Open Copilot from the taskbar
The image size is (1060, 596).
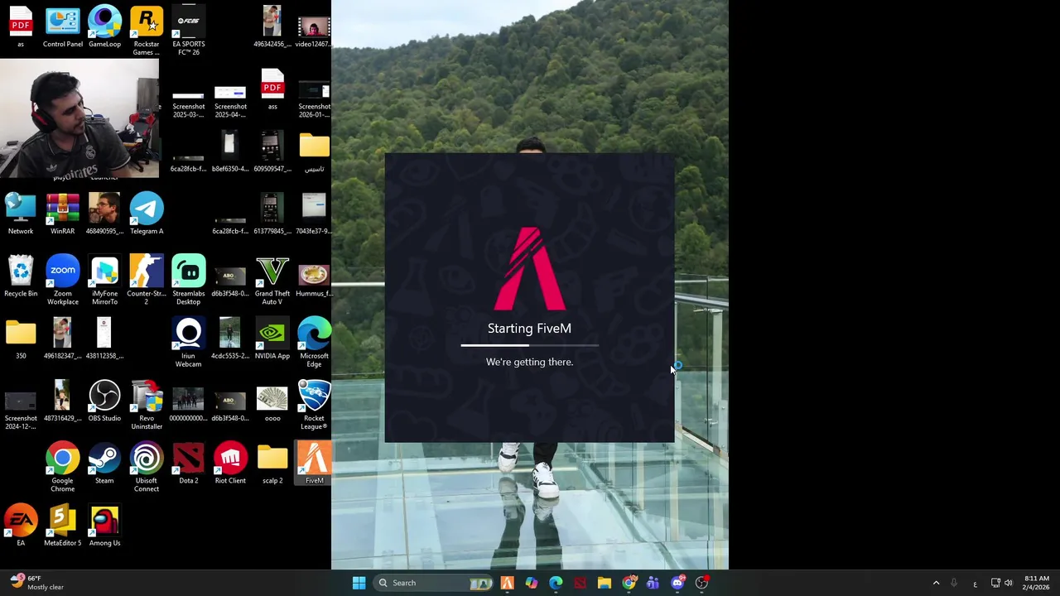click(532, 583)
